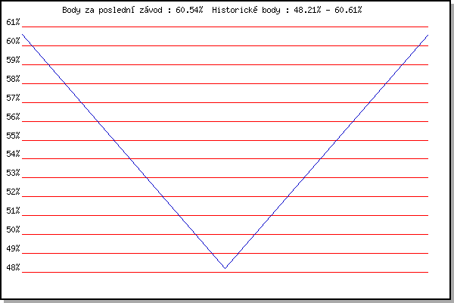Click the 60.54% value in the title
Screen dimensions: 454x303
coord(189,10)
